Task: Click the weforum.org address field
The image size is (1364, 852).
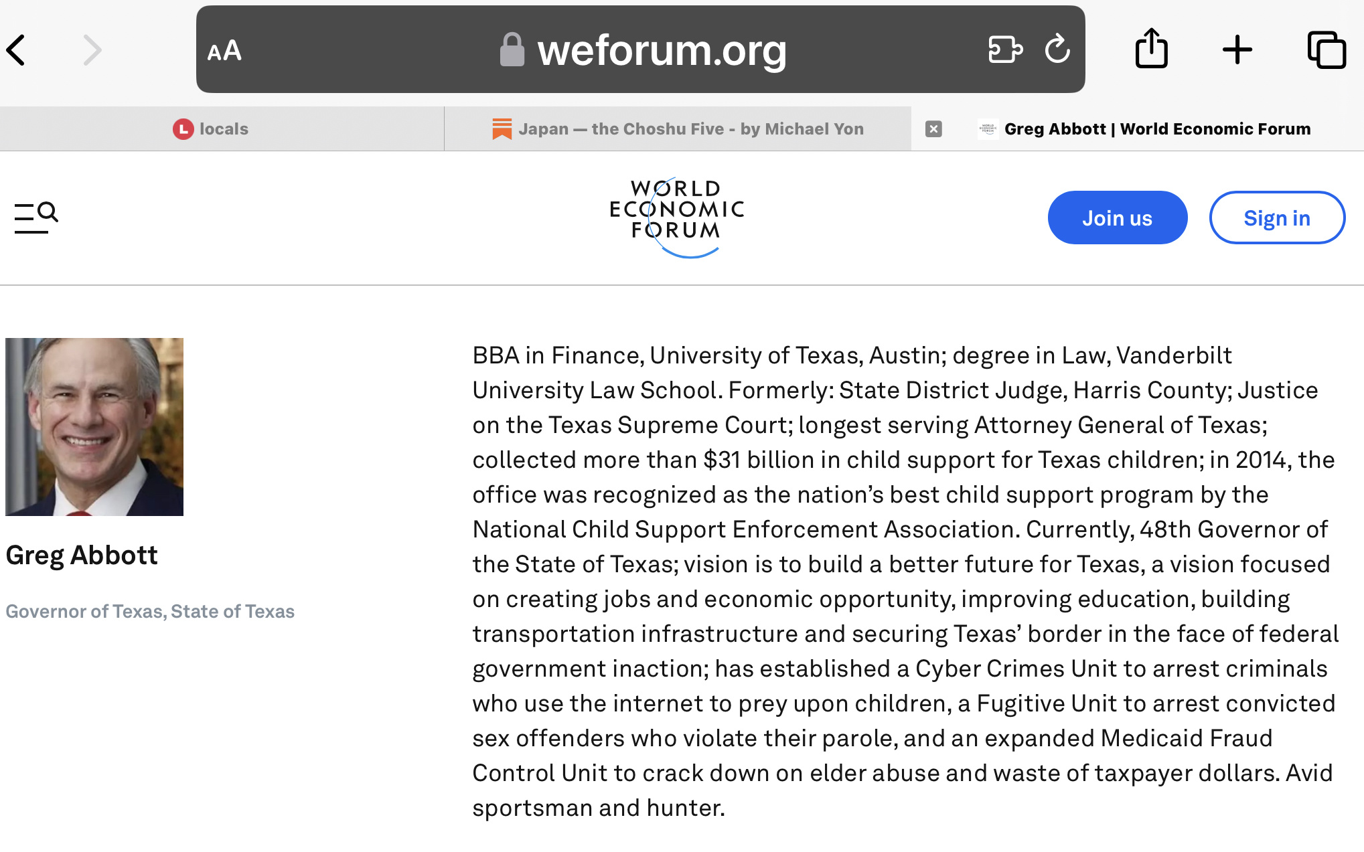Action: point(640,50)
